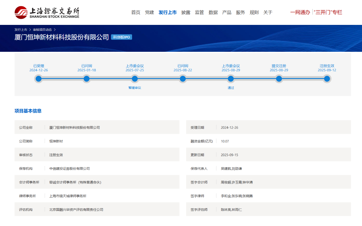Screen dimensions: 362x226
Task: Click the 科创板IPO badge
Action: tap(122, 37)
